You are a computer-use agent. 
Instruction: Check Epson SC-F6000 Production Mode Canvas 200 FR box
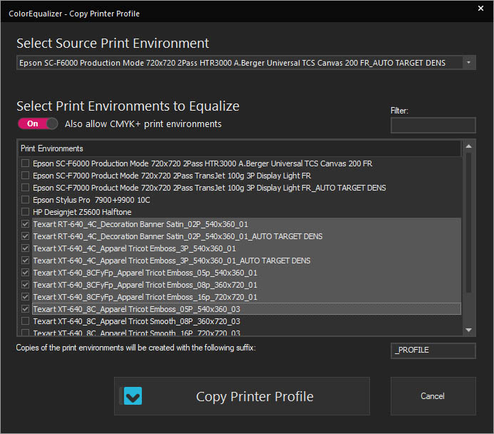tap(25, 163)
